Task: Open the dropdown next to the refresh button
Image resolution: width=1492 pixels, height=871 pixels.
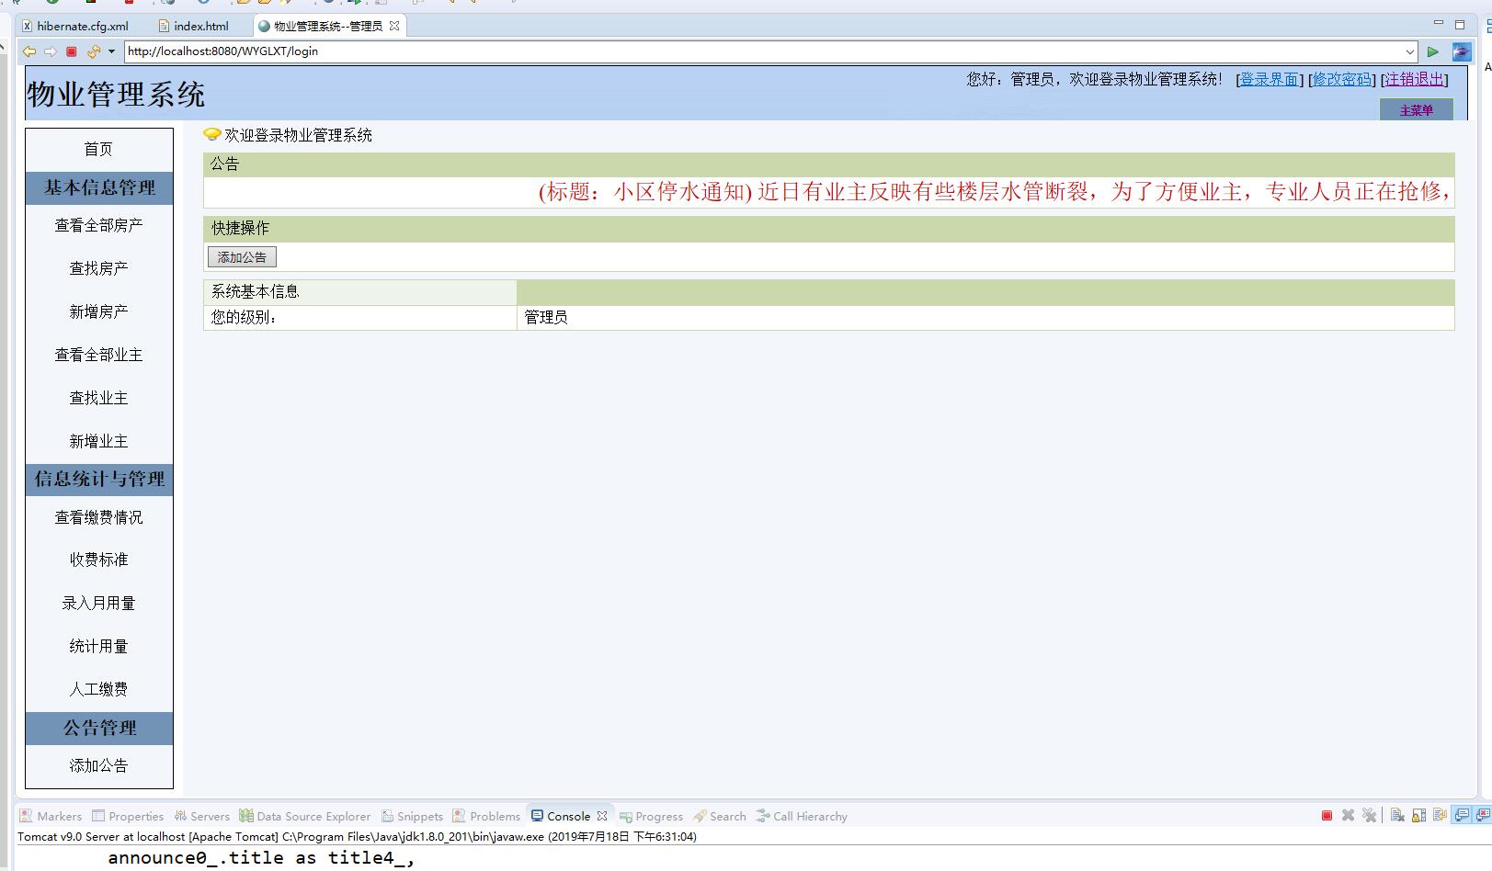Action: pyautogui.click(x=112, y=51)
